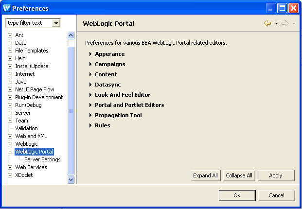Select Validation in the preferences tree
The image size is (302, 209).
pos(26,128)
